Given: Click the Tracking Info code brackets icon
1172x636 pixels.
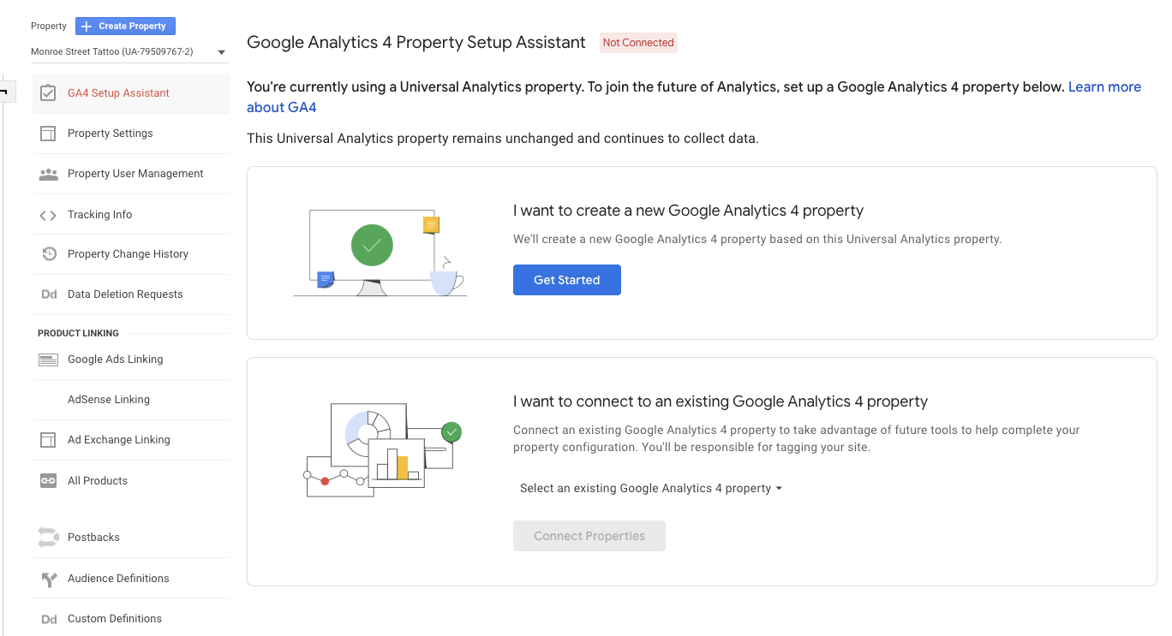Looking at the screenshot, I should point(48,215).
